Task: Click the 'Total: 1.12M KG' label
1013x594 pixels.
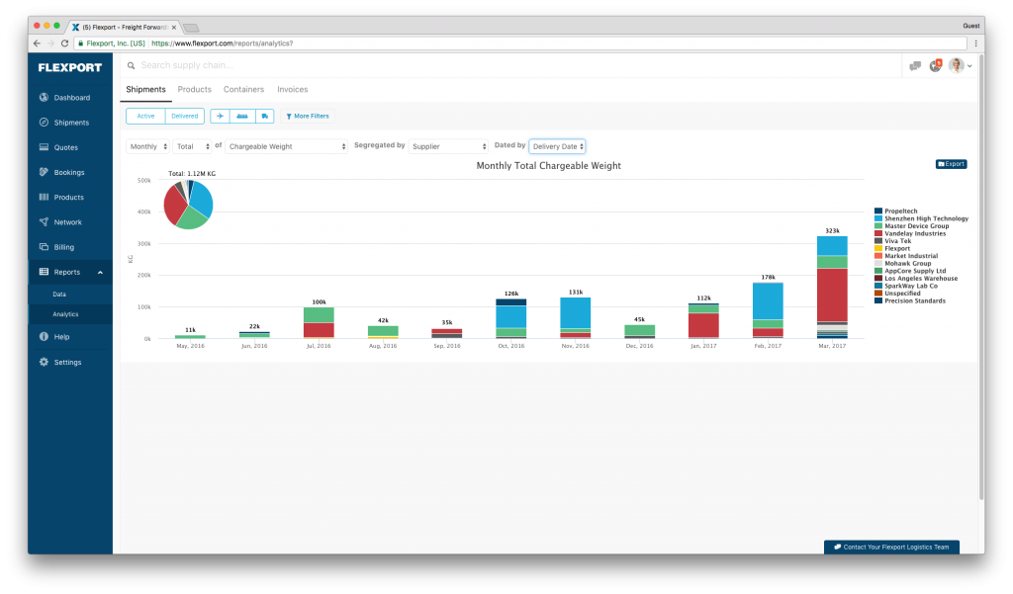Action: click(x=192, y=174)
